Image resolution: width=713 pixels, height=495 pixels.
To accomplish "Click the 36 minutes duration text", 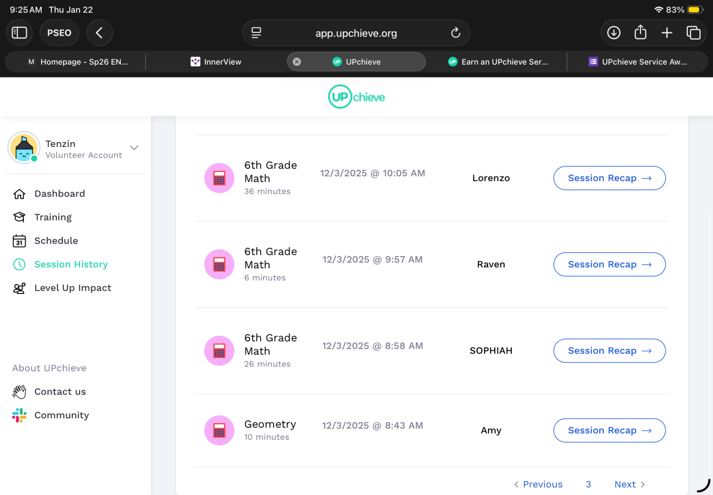I will [267, 192].
